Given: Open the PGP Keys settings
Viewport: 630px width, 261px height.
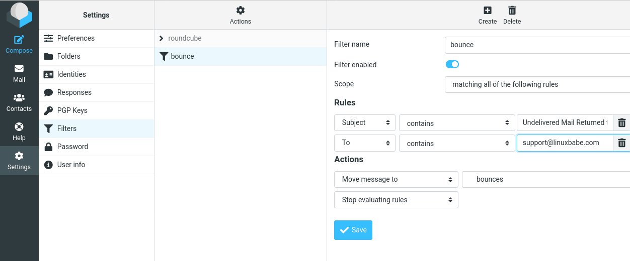Looking at the screenshot, I should (x=72, y=110).
